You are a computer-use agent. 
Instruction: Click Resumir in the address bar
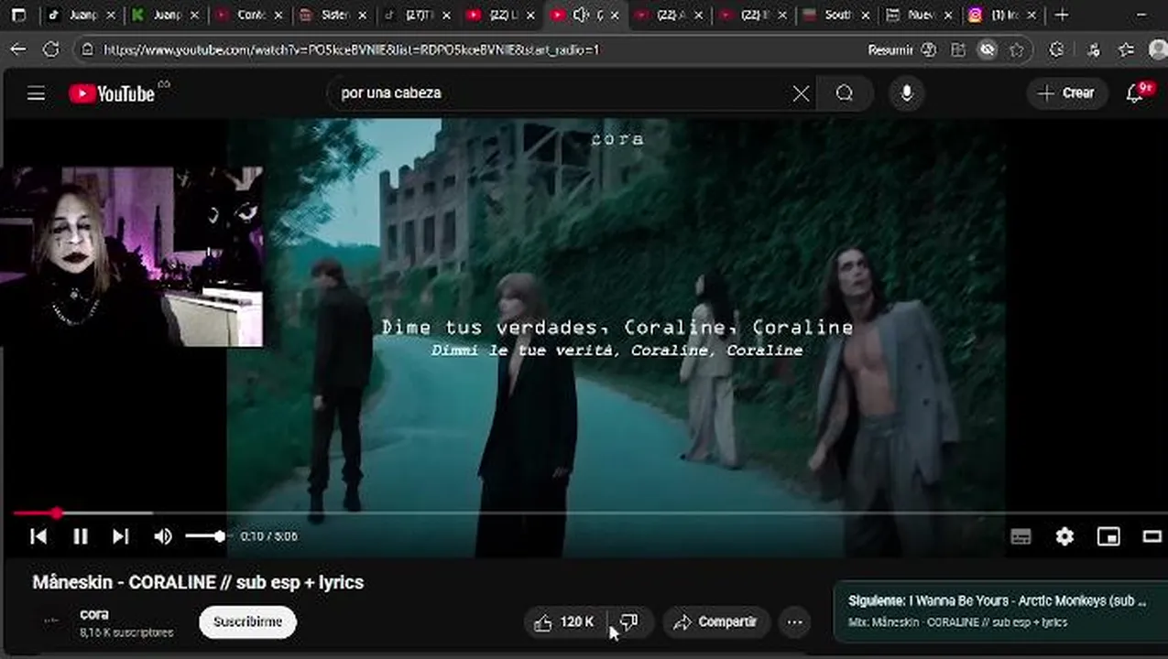[890, 50]
